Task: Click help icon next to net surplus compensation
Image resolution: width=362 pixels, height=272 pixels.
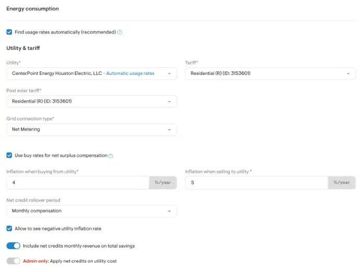Action: (x=111, y=156)
